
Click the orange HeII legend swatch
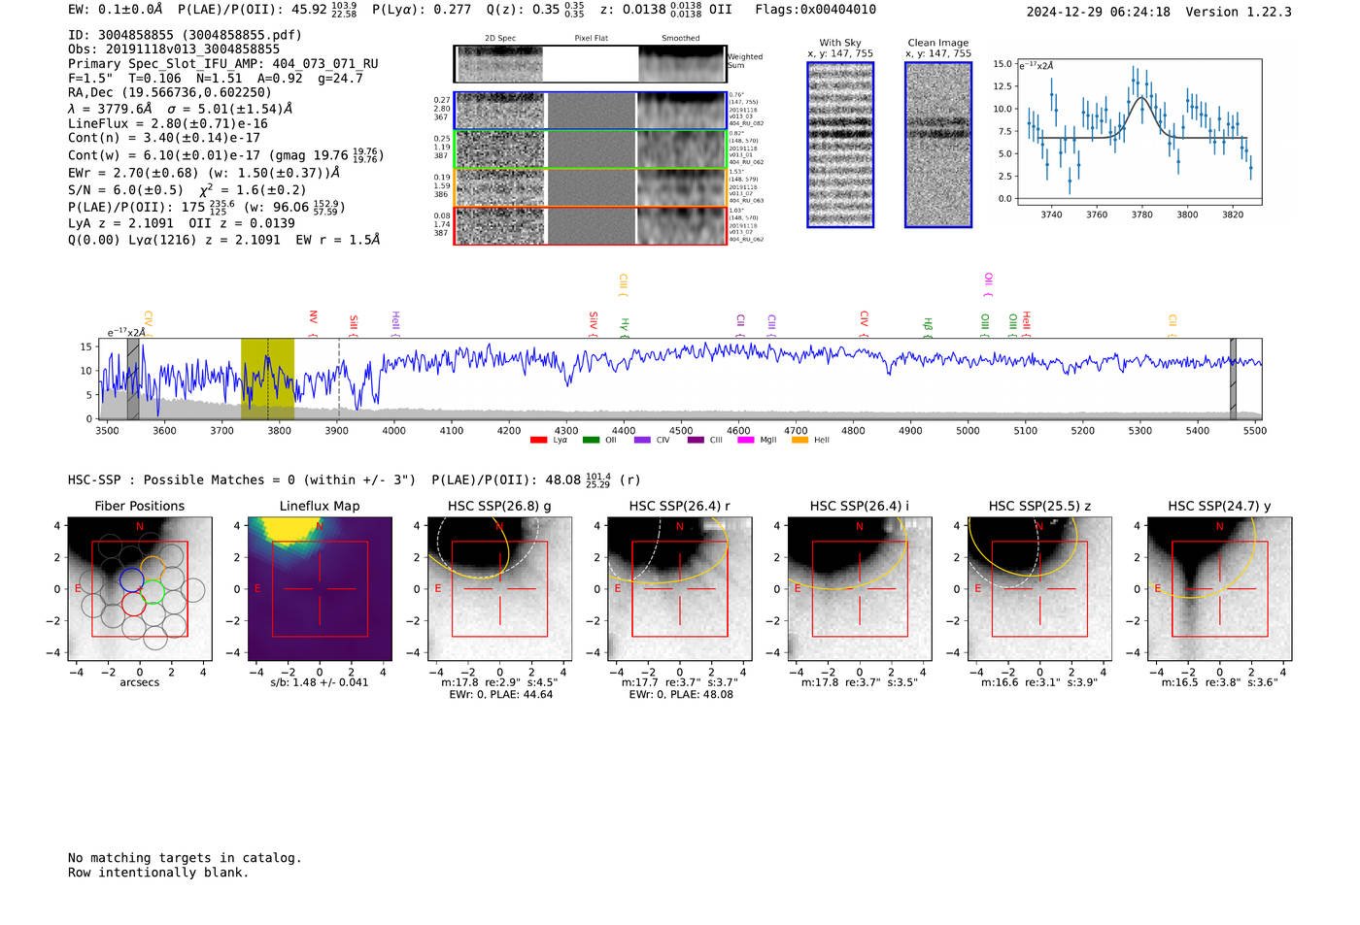pos(800,441)
